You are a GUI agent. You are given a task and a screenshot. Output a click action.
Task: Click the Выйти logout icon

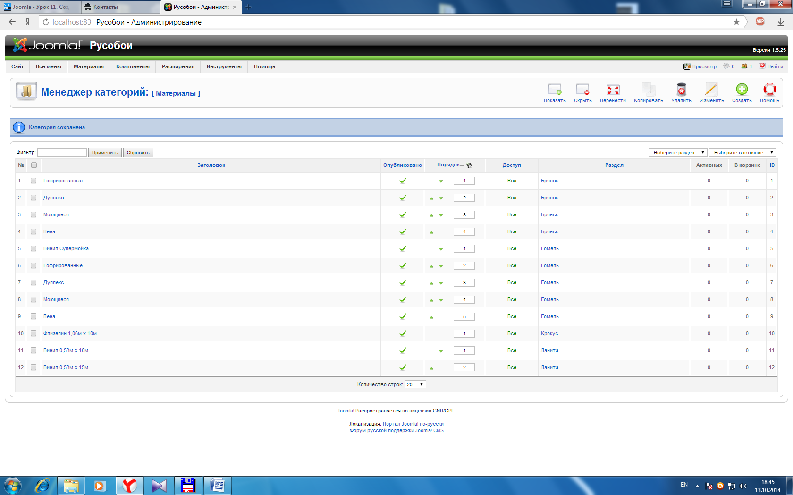coord(762,66)
